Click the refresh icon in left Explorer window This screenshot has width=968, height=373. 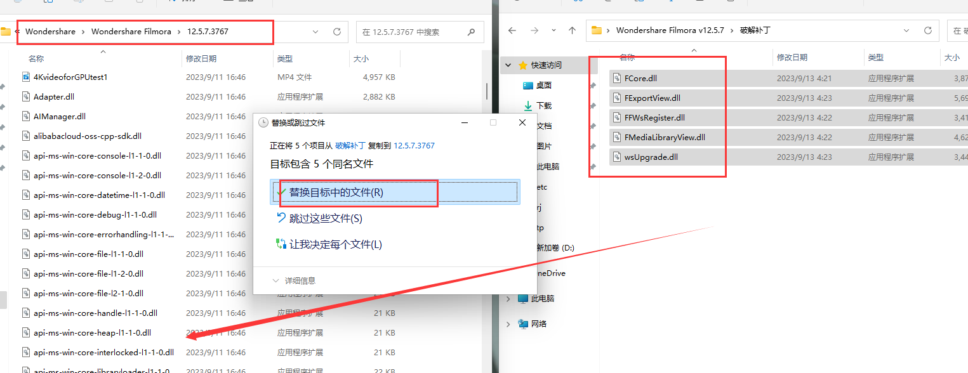point(337,32)
